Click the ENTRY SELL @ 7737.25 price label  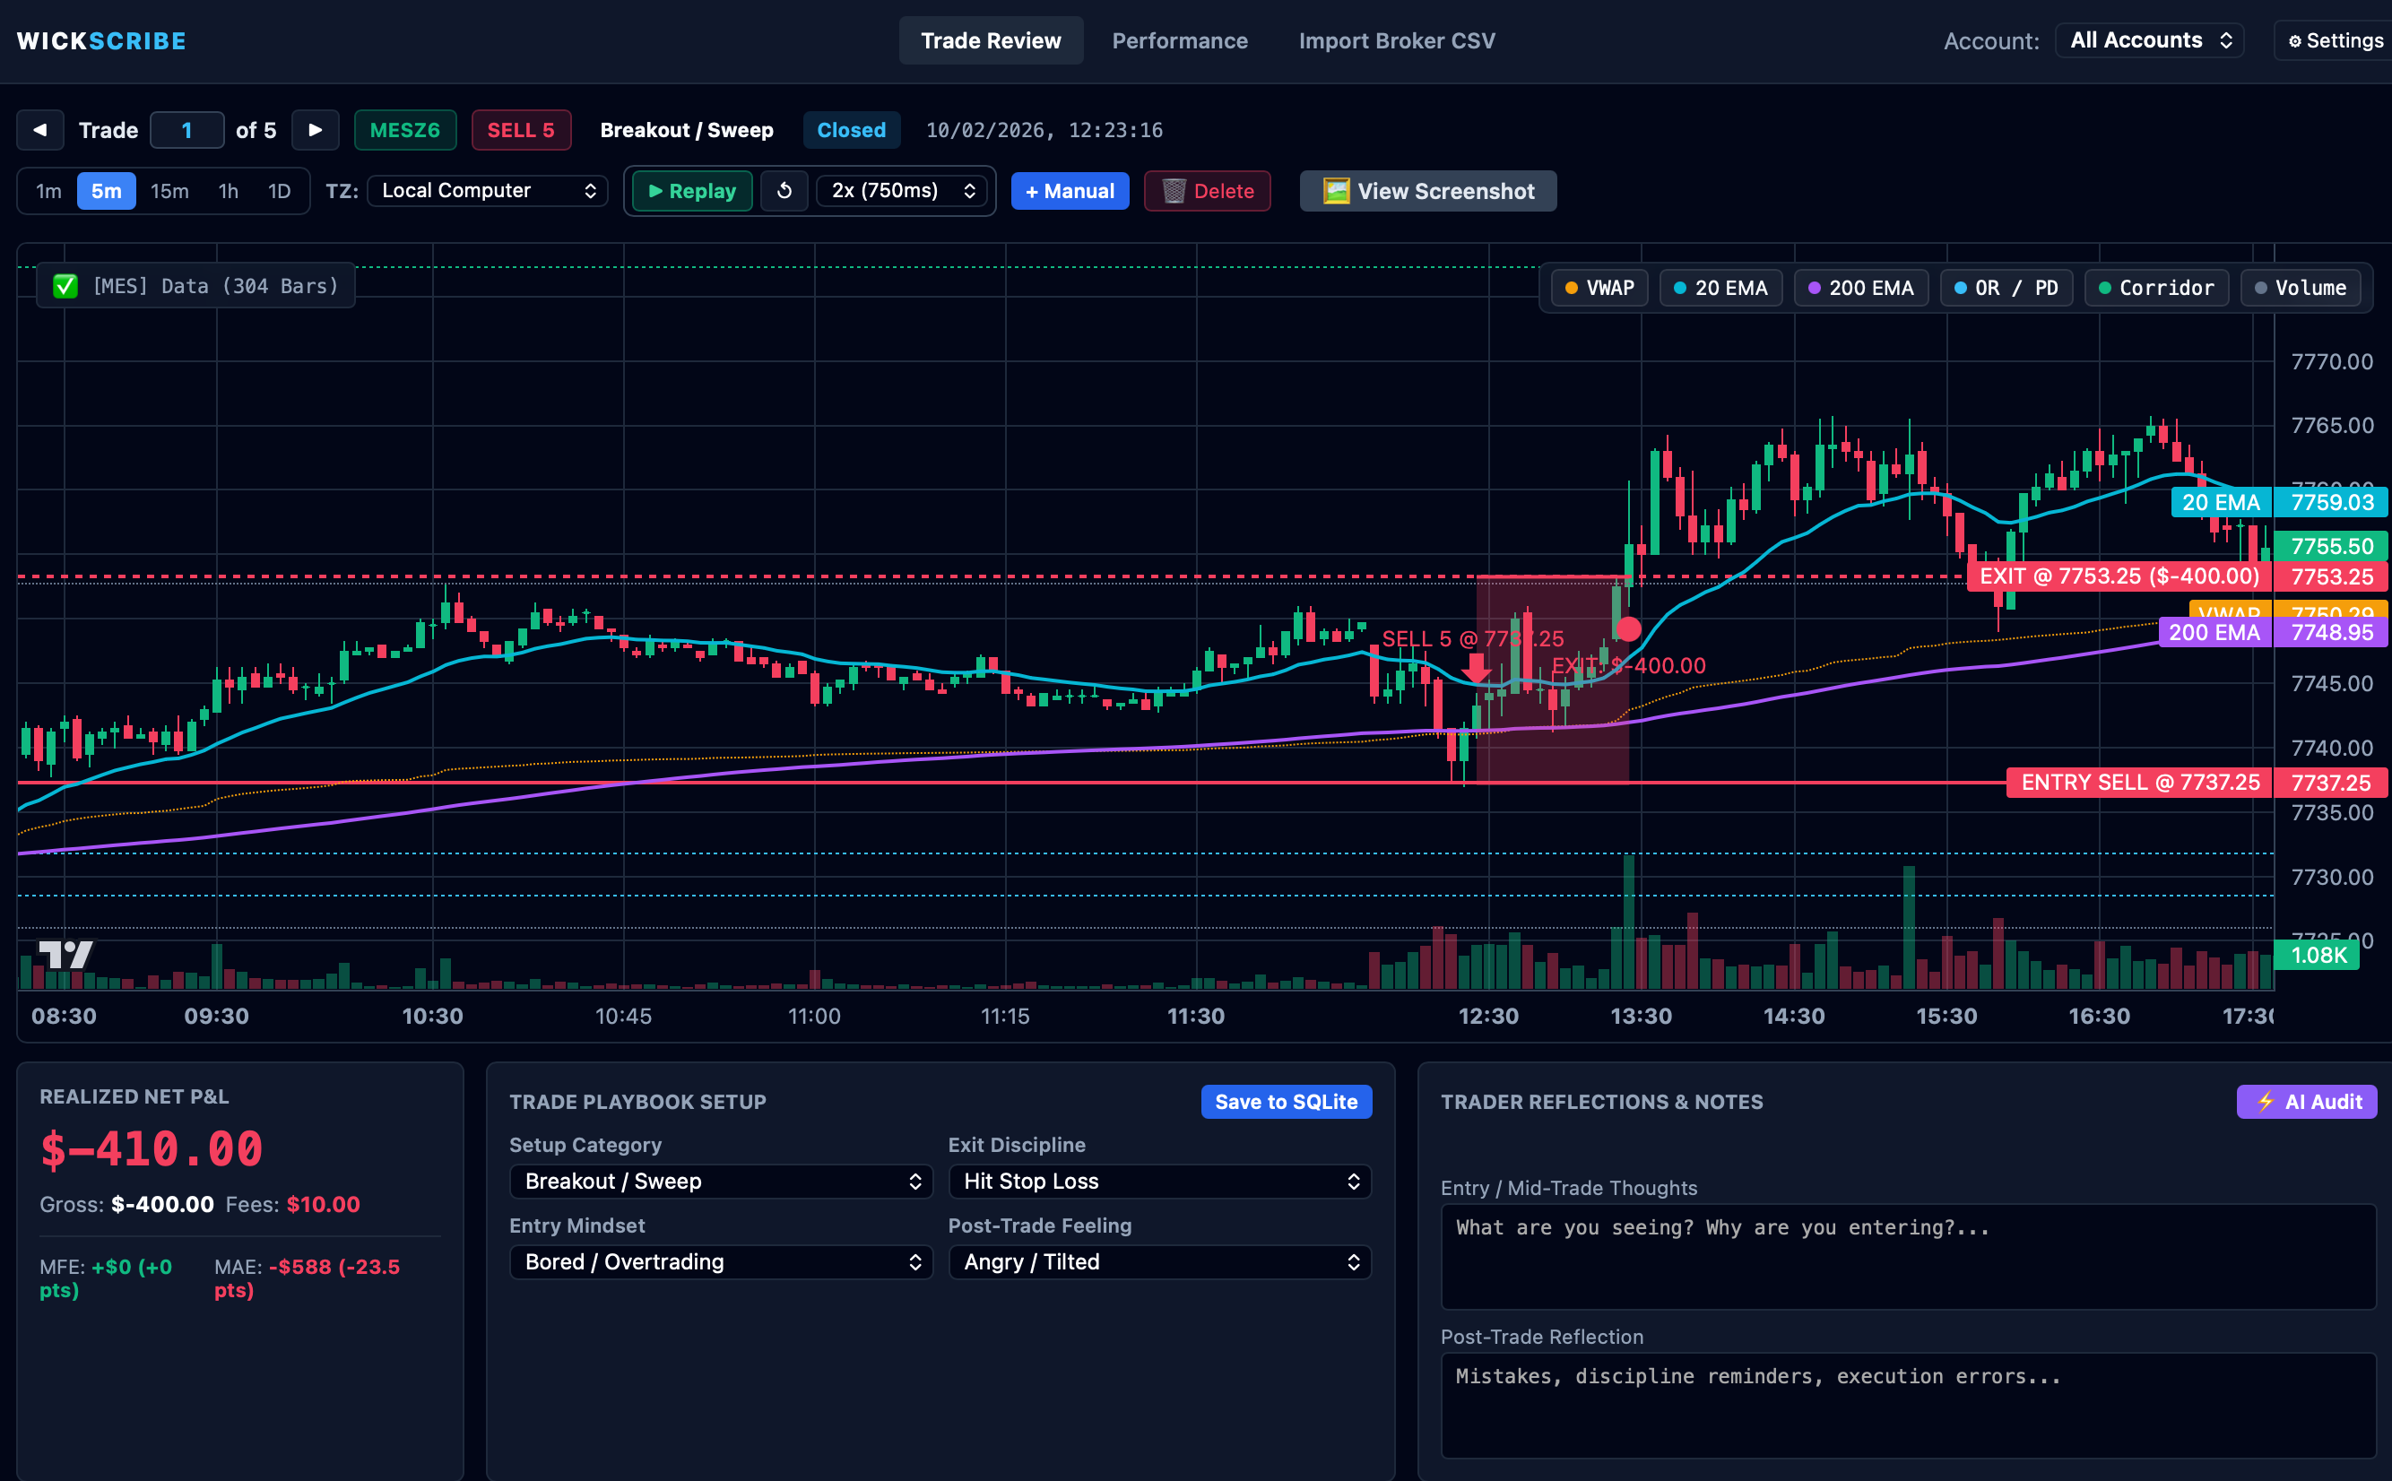click(2140, 783)
